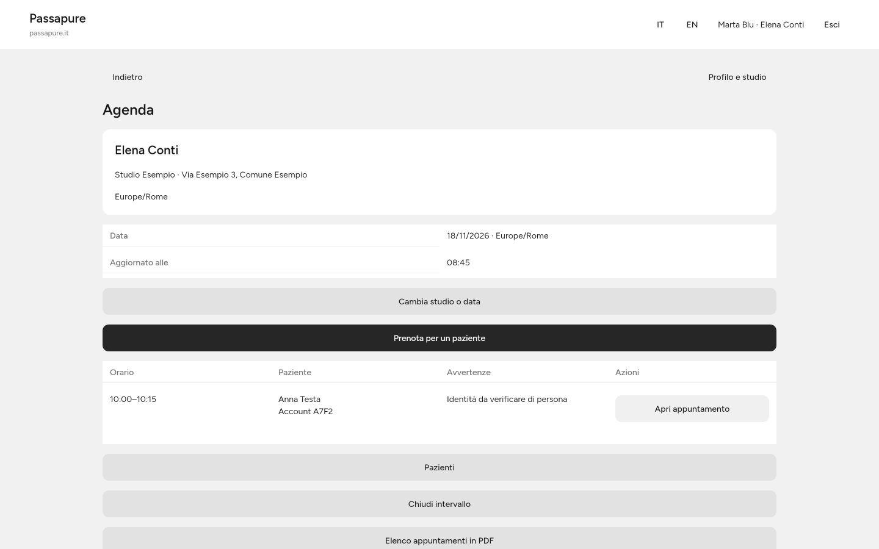Open the Pazienti list

440,467
